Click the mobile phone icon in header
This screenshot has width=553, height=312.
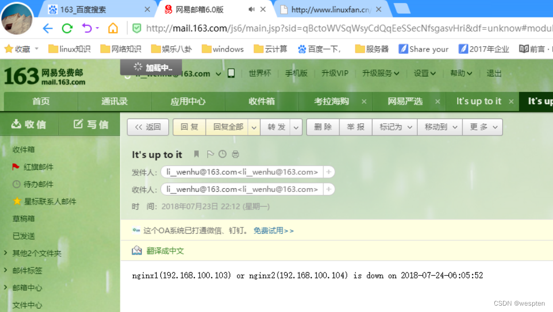pos(231,73)
